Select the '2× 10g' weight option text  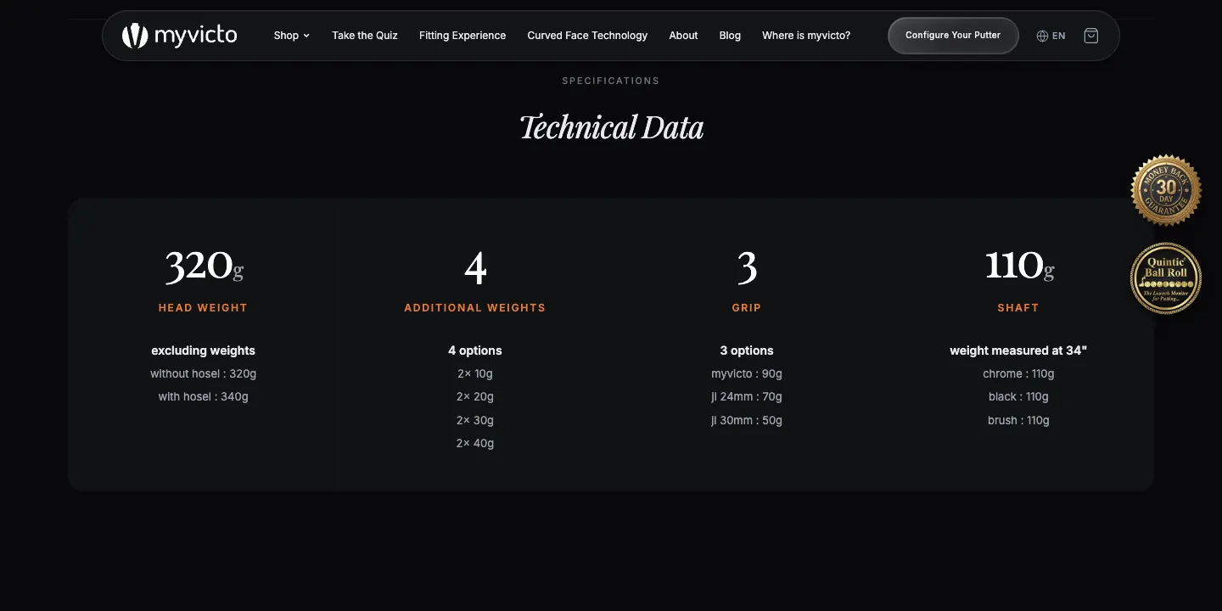click(475, 374)
